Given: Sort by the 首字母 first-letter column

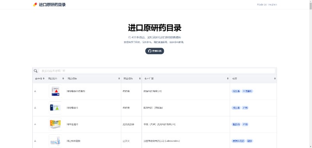Looking at the screenshot, I should 40,78.
